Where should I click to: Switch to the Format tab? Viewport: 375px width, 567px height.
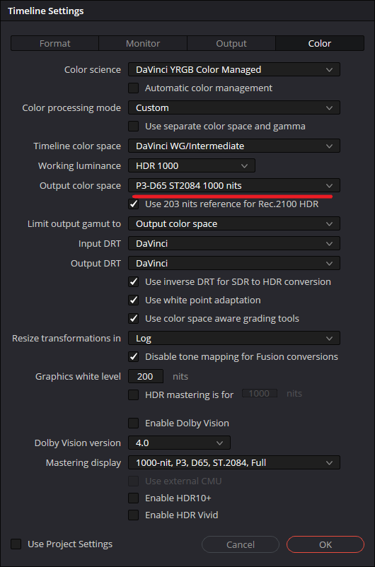(54, 43)
